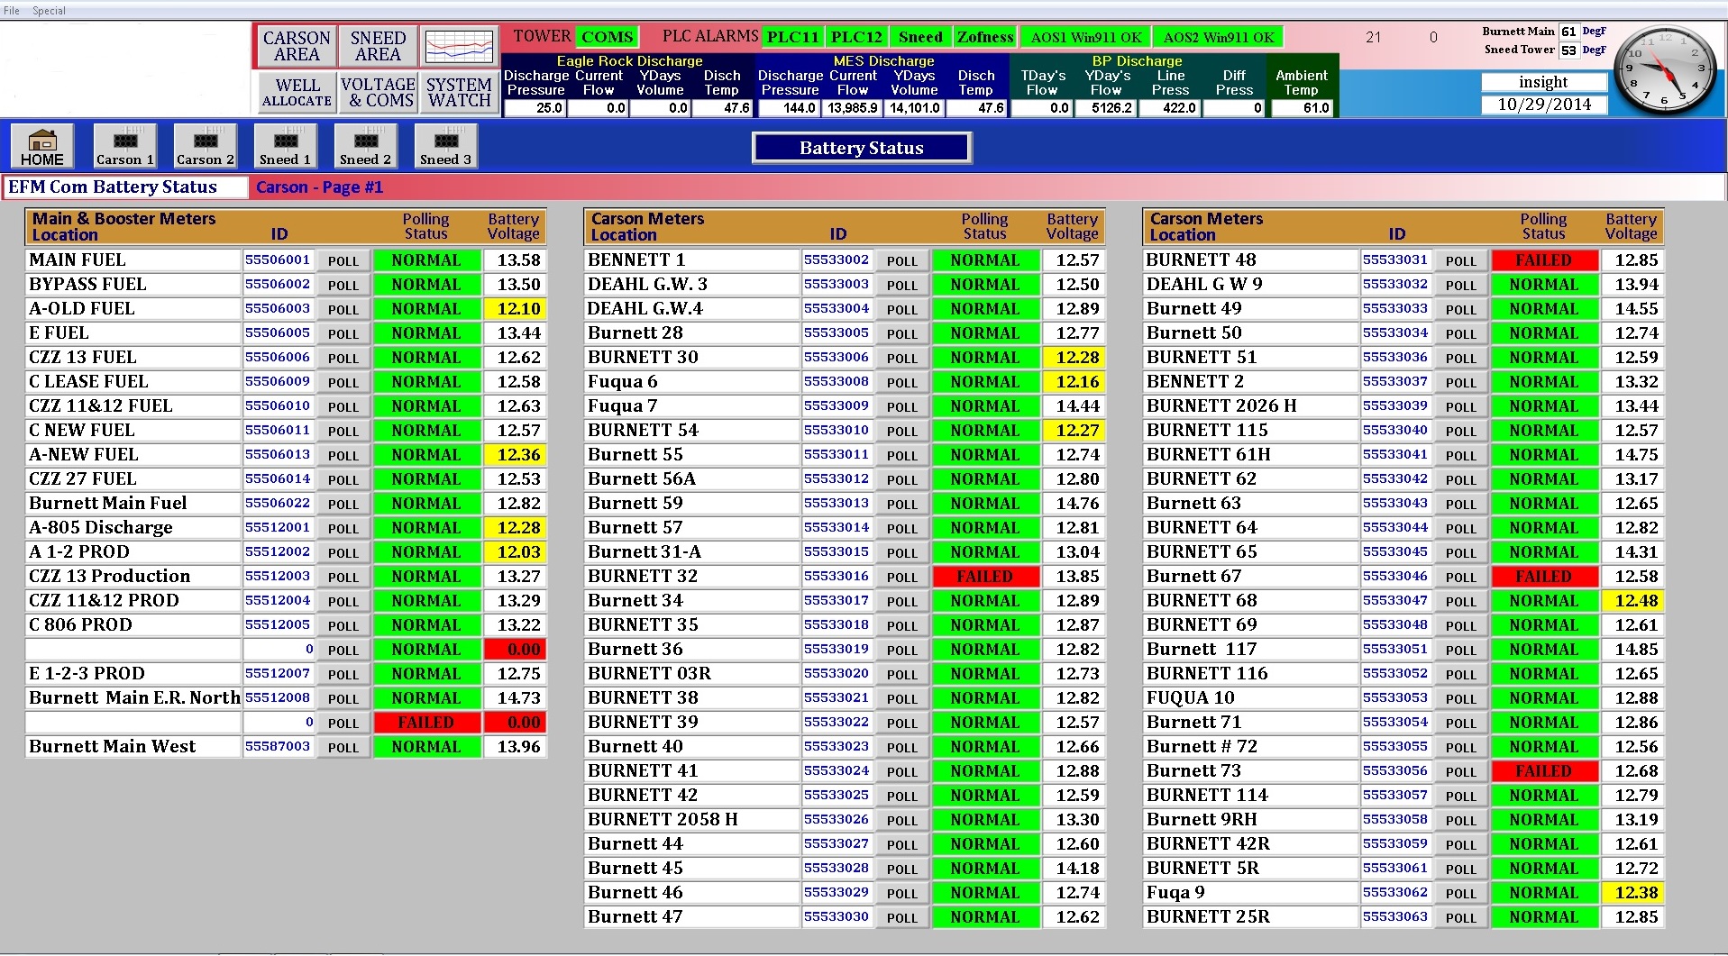Poll the BURNETT 48 meter with FAILED status
Image resolution: width=1728 pixels, height=956 pixels.
(1461, 260)
